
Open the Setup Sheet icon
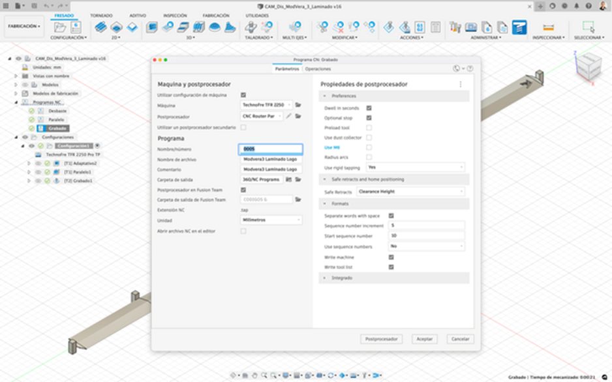pyautogui.click(x=436, y=27)
